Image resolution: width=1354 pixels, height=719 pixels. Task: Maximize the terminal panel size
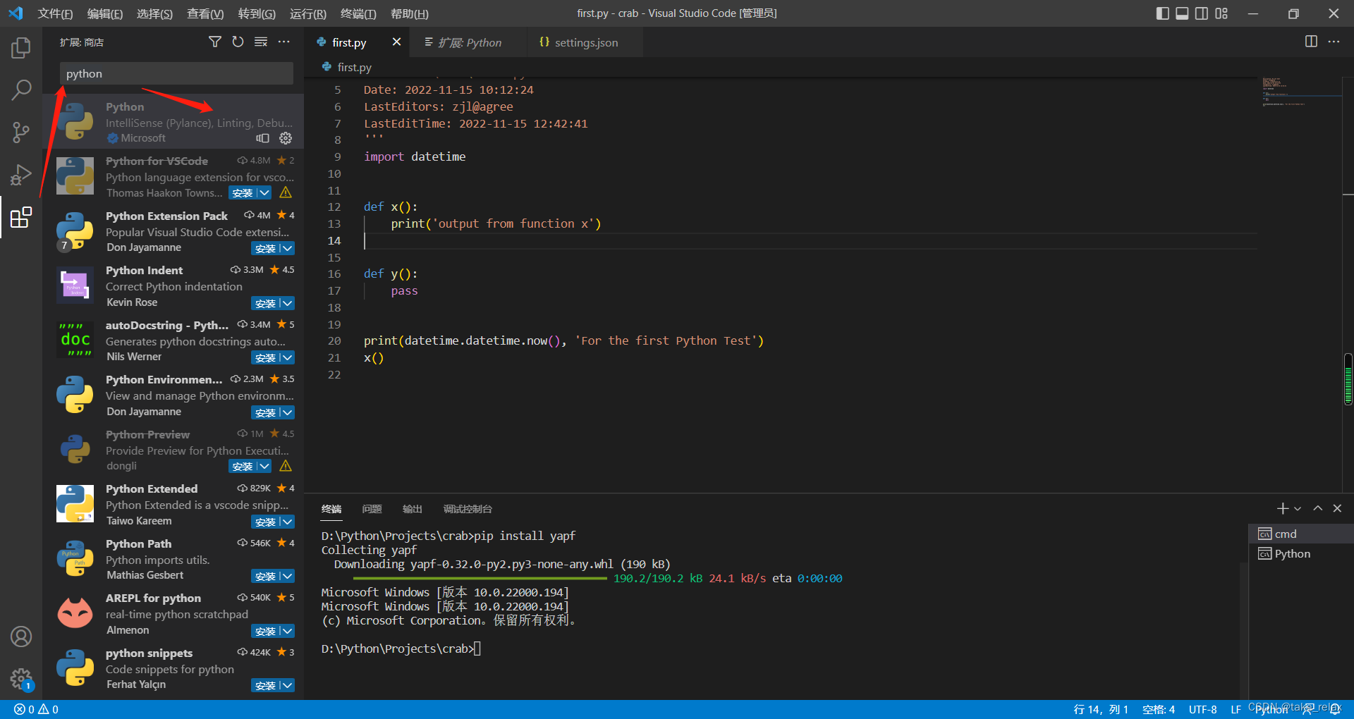click(1317, 508)
